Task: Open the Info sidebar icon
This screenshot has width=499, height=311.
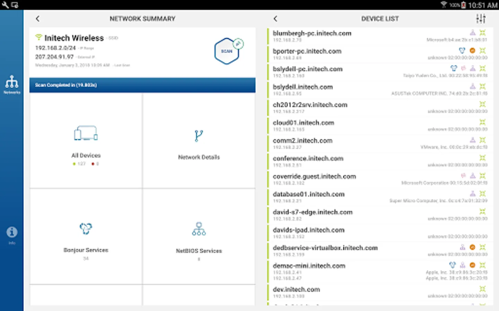Action: (12, 235)
